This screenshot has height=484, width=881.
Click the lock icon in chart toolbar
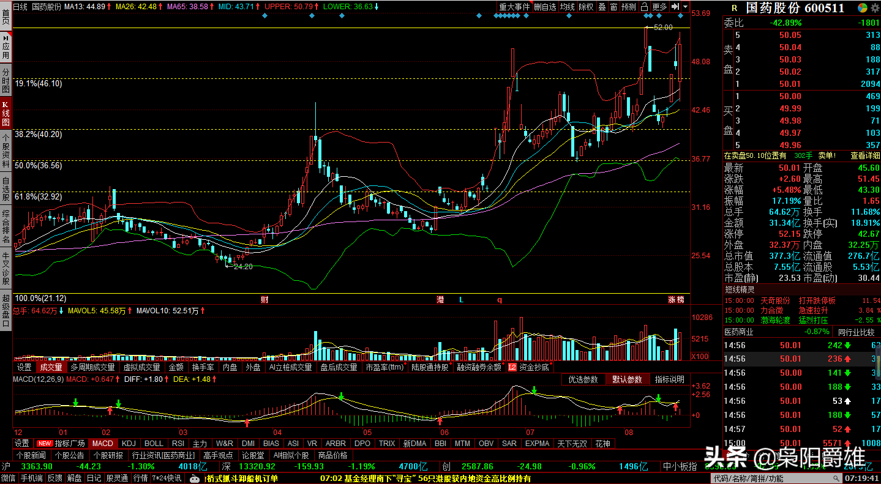(644, 7)
